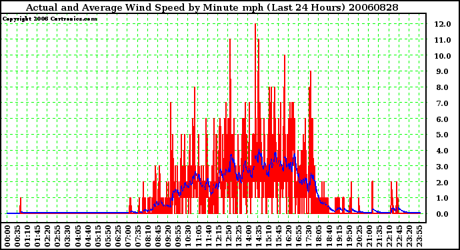460x250 pixels.
Task: Click the 21:35 time label
Action: click(x=379, y=236)
